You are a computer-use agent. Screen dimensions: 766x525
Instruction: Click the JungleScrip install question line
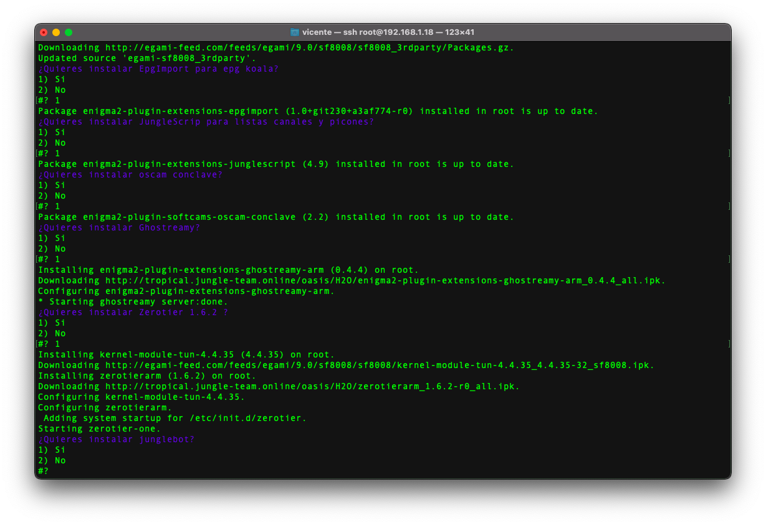[x=206, y=122]
